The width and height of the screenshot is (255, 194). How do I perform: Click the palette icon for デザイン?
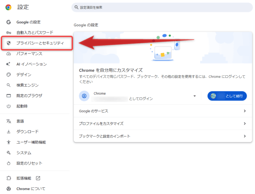point(9,75)
